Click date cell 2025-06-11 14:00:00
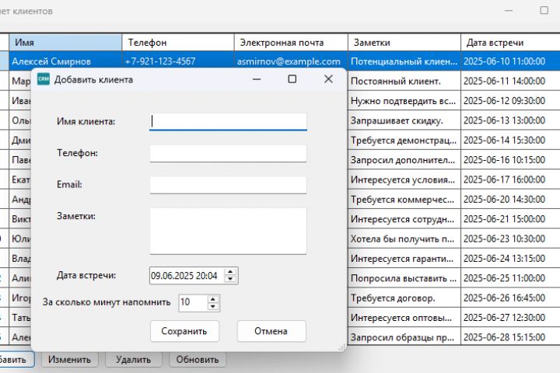The height and width of the screenshot is (373, 560). (511, 81)
